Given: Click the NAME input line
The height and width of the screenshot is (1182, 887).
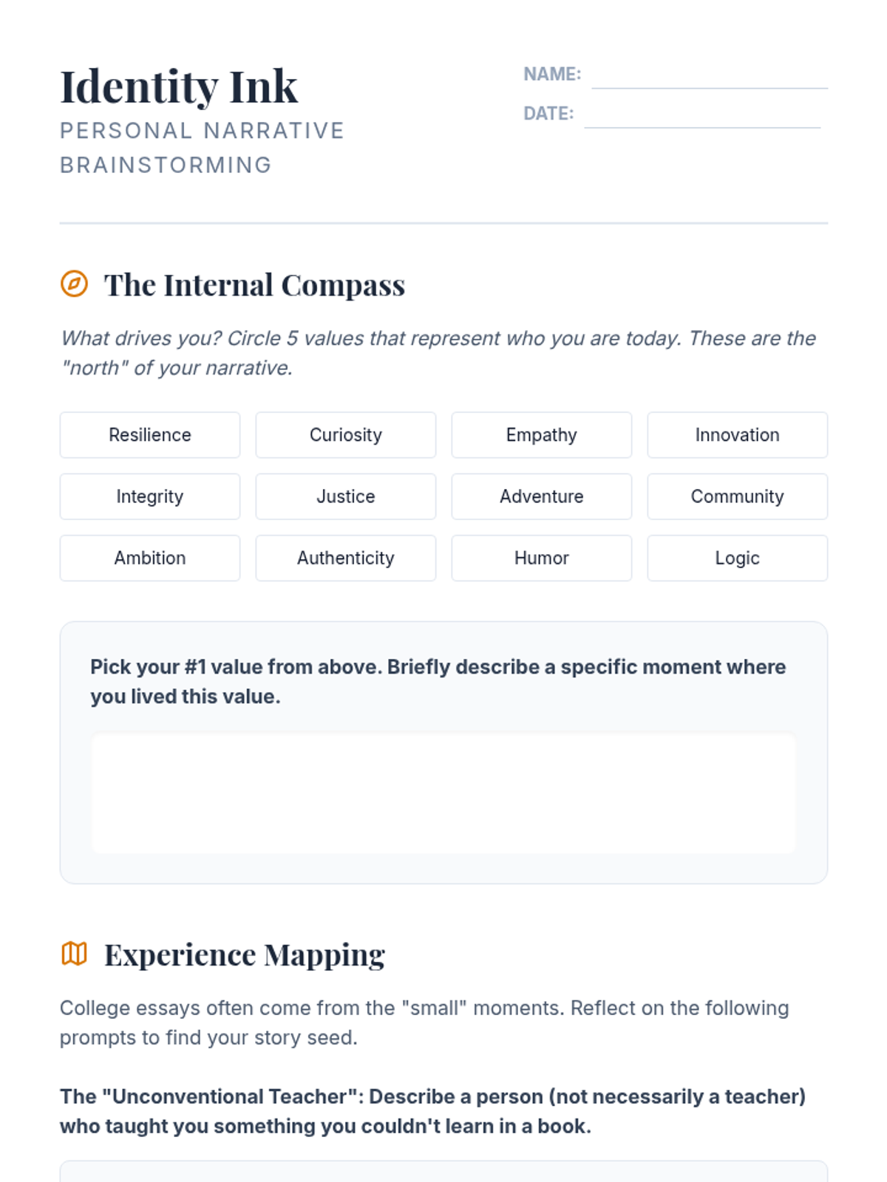Looking at the screenshot, I should pyautogui.click(x=709, y=78).
